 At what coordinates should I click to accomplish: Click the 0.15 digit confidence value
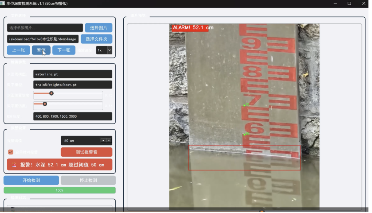pos(109,106)
